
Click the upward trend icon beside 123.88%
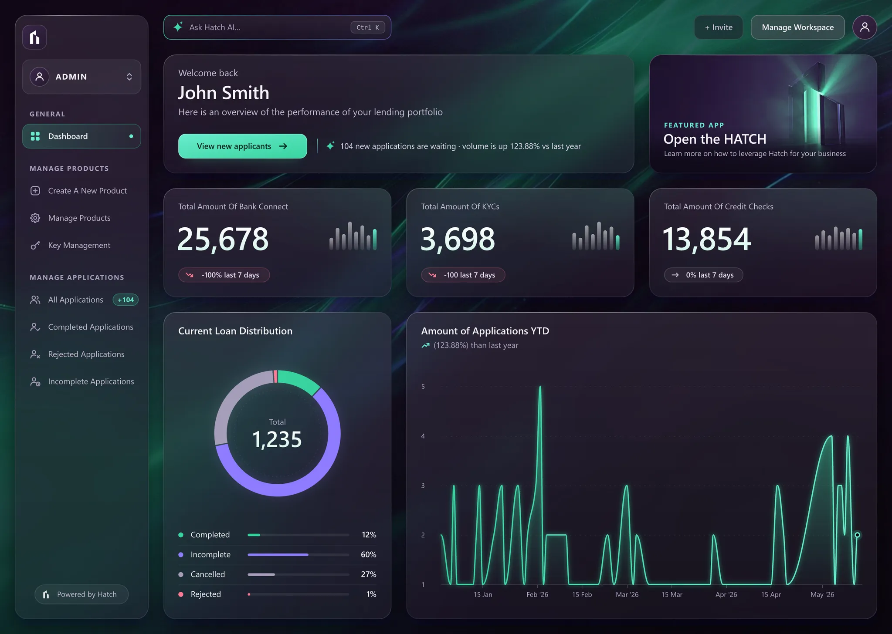click(425, 345)
